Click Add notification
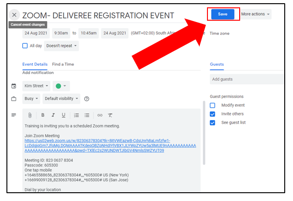 (38, 73)
